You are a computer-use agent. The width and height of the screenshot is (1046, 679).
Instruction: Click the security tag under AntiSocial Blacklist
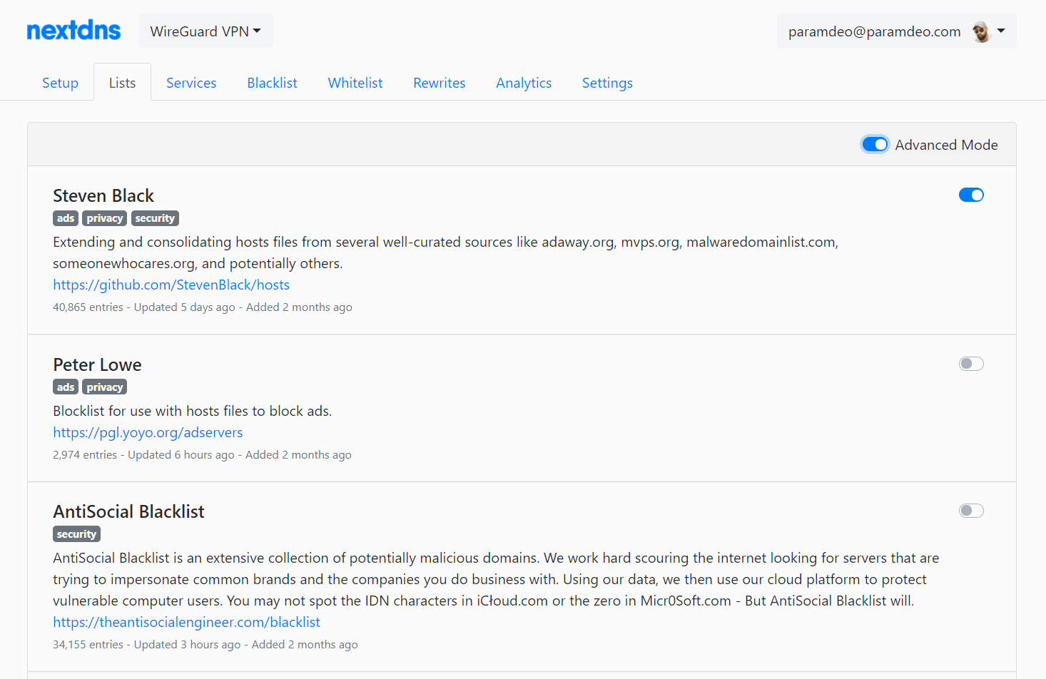click(x=76, y=534)
